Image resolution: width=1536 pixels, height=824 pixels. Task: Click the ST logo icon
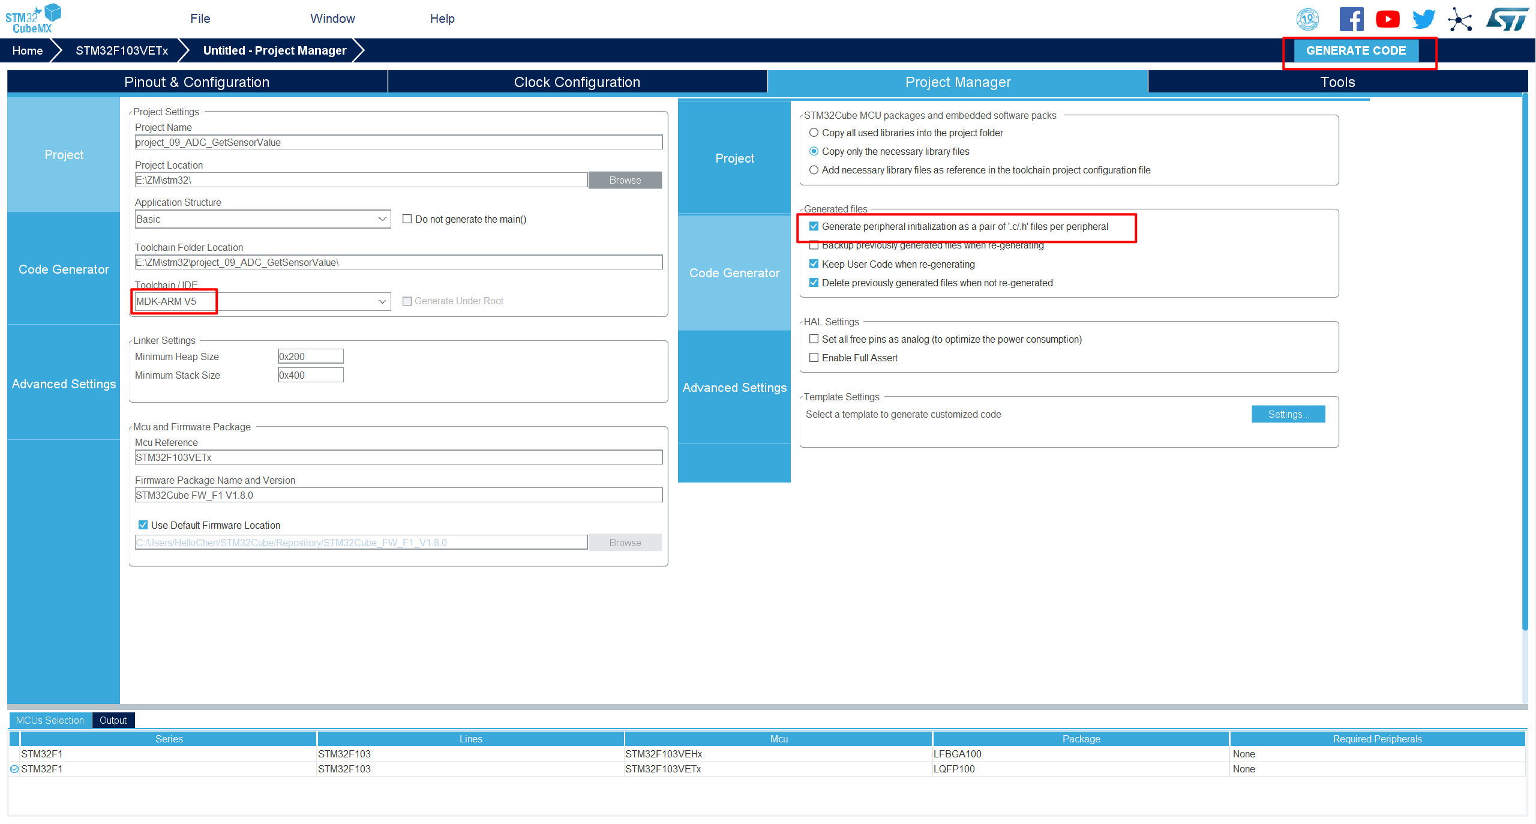coord(1507,19)
